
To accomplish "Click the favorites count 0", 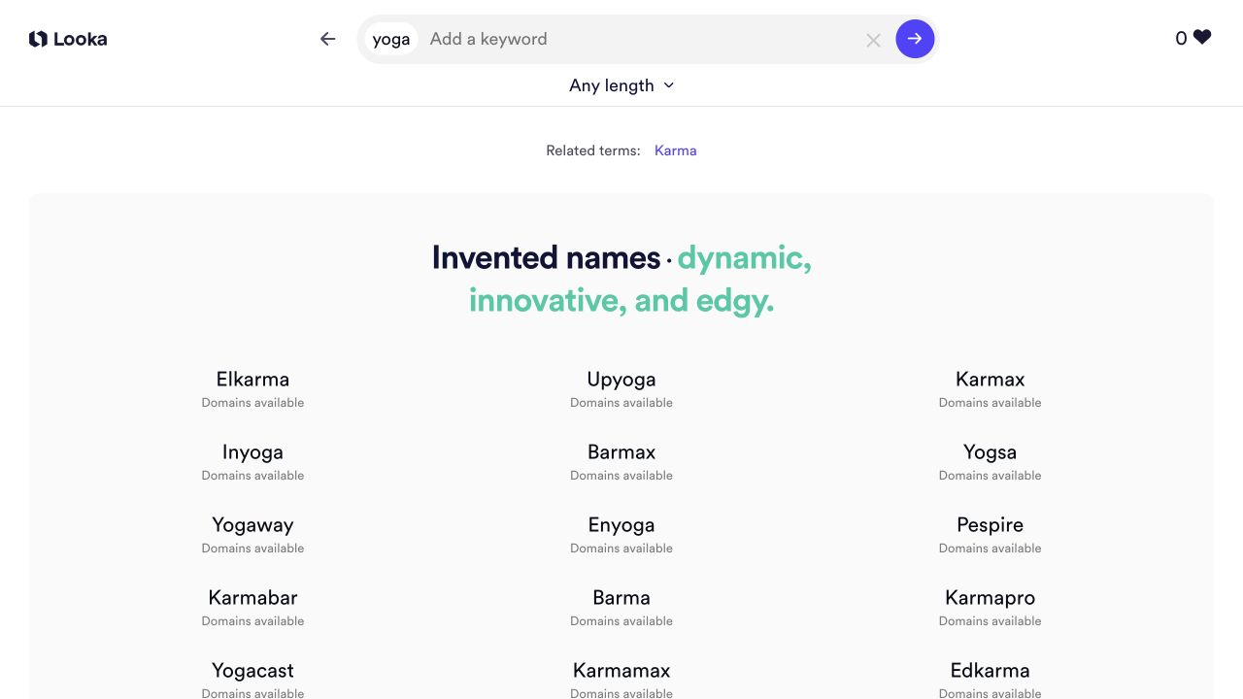I will click(1181, 39).
